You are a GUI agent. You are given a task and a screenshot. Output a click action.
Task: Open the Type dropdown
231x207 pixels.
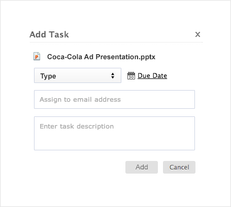pos(78,75)
